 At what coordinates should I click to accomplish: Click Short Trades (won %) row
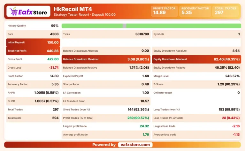106,109
